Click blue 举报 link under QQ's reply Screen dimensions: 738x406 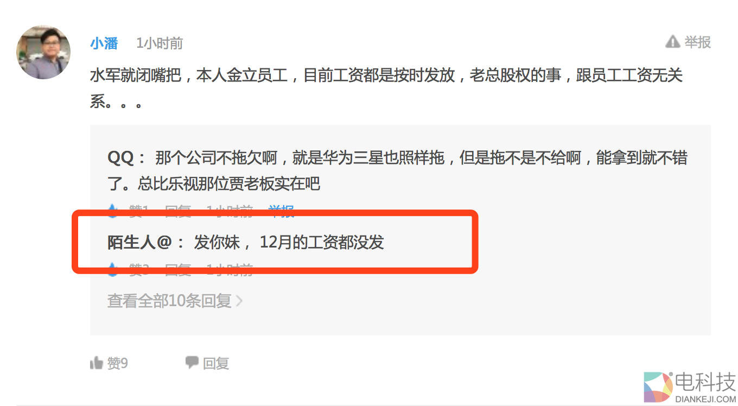[x=281, y=211]
